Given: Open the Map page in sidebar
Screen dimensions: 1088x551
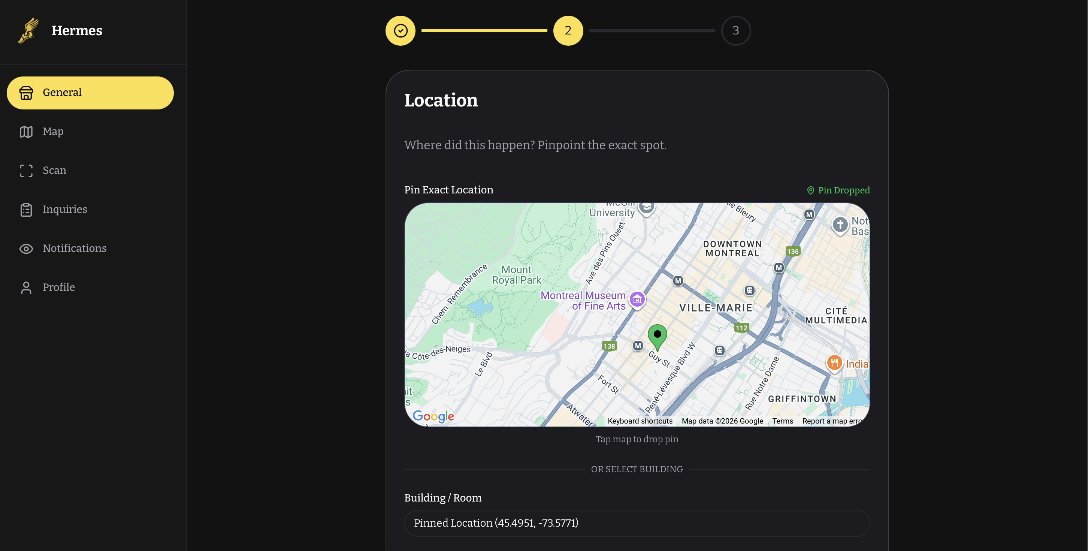Looking at the screenshot, I should tap(53, 132).
